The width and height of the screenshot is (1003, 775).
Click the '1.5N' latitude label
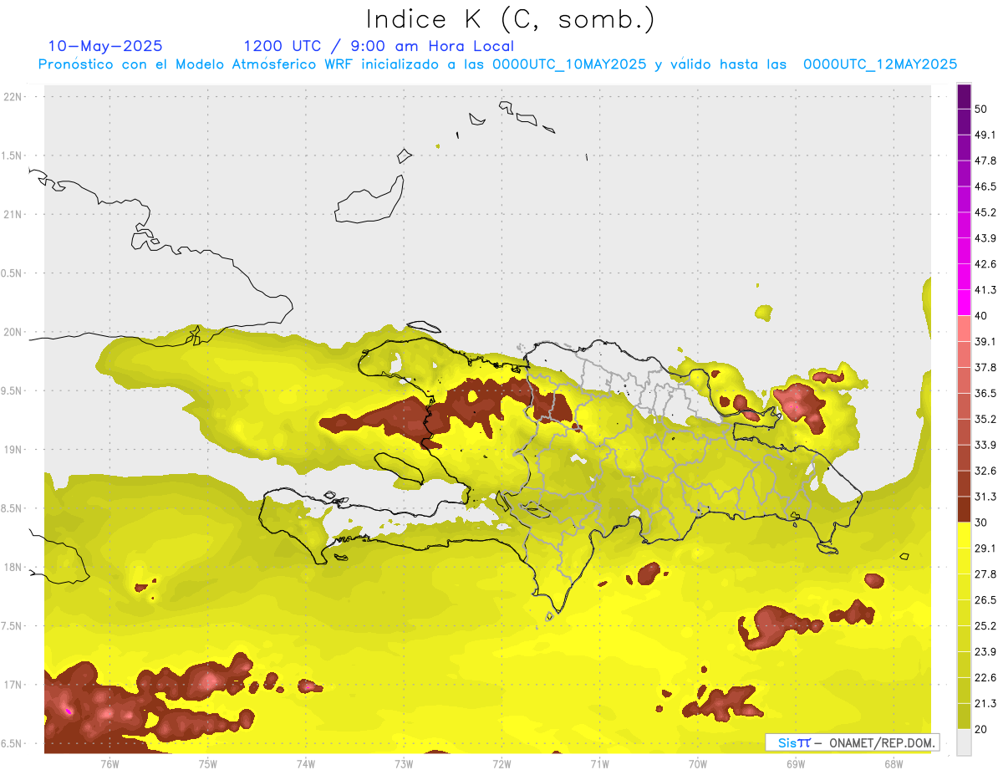point(10,156)
